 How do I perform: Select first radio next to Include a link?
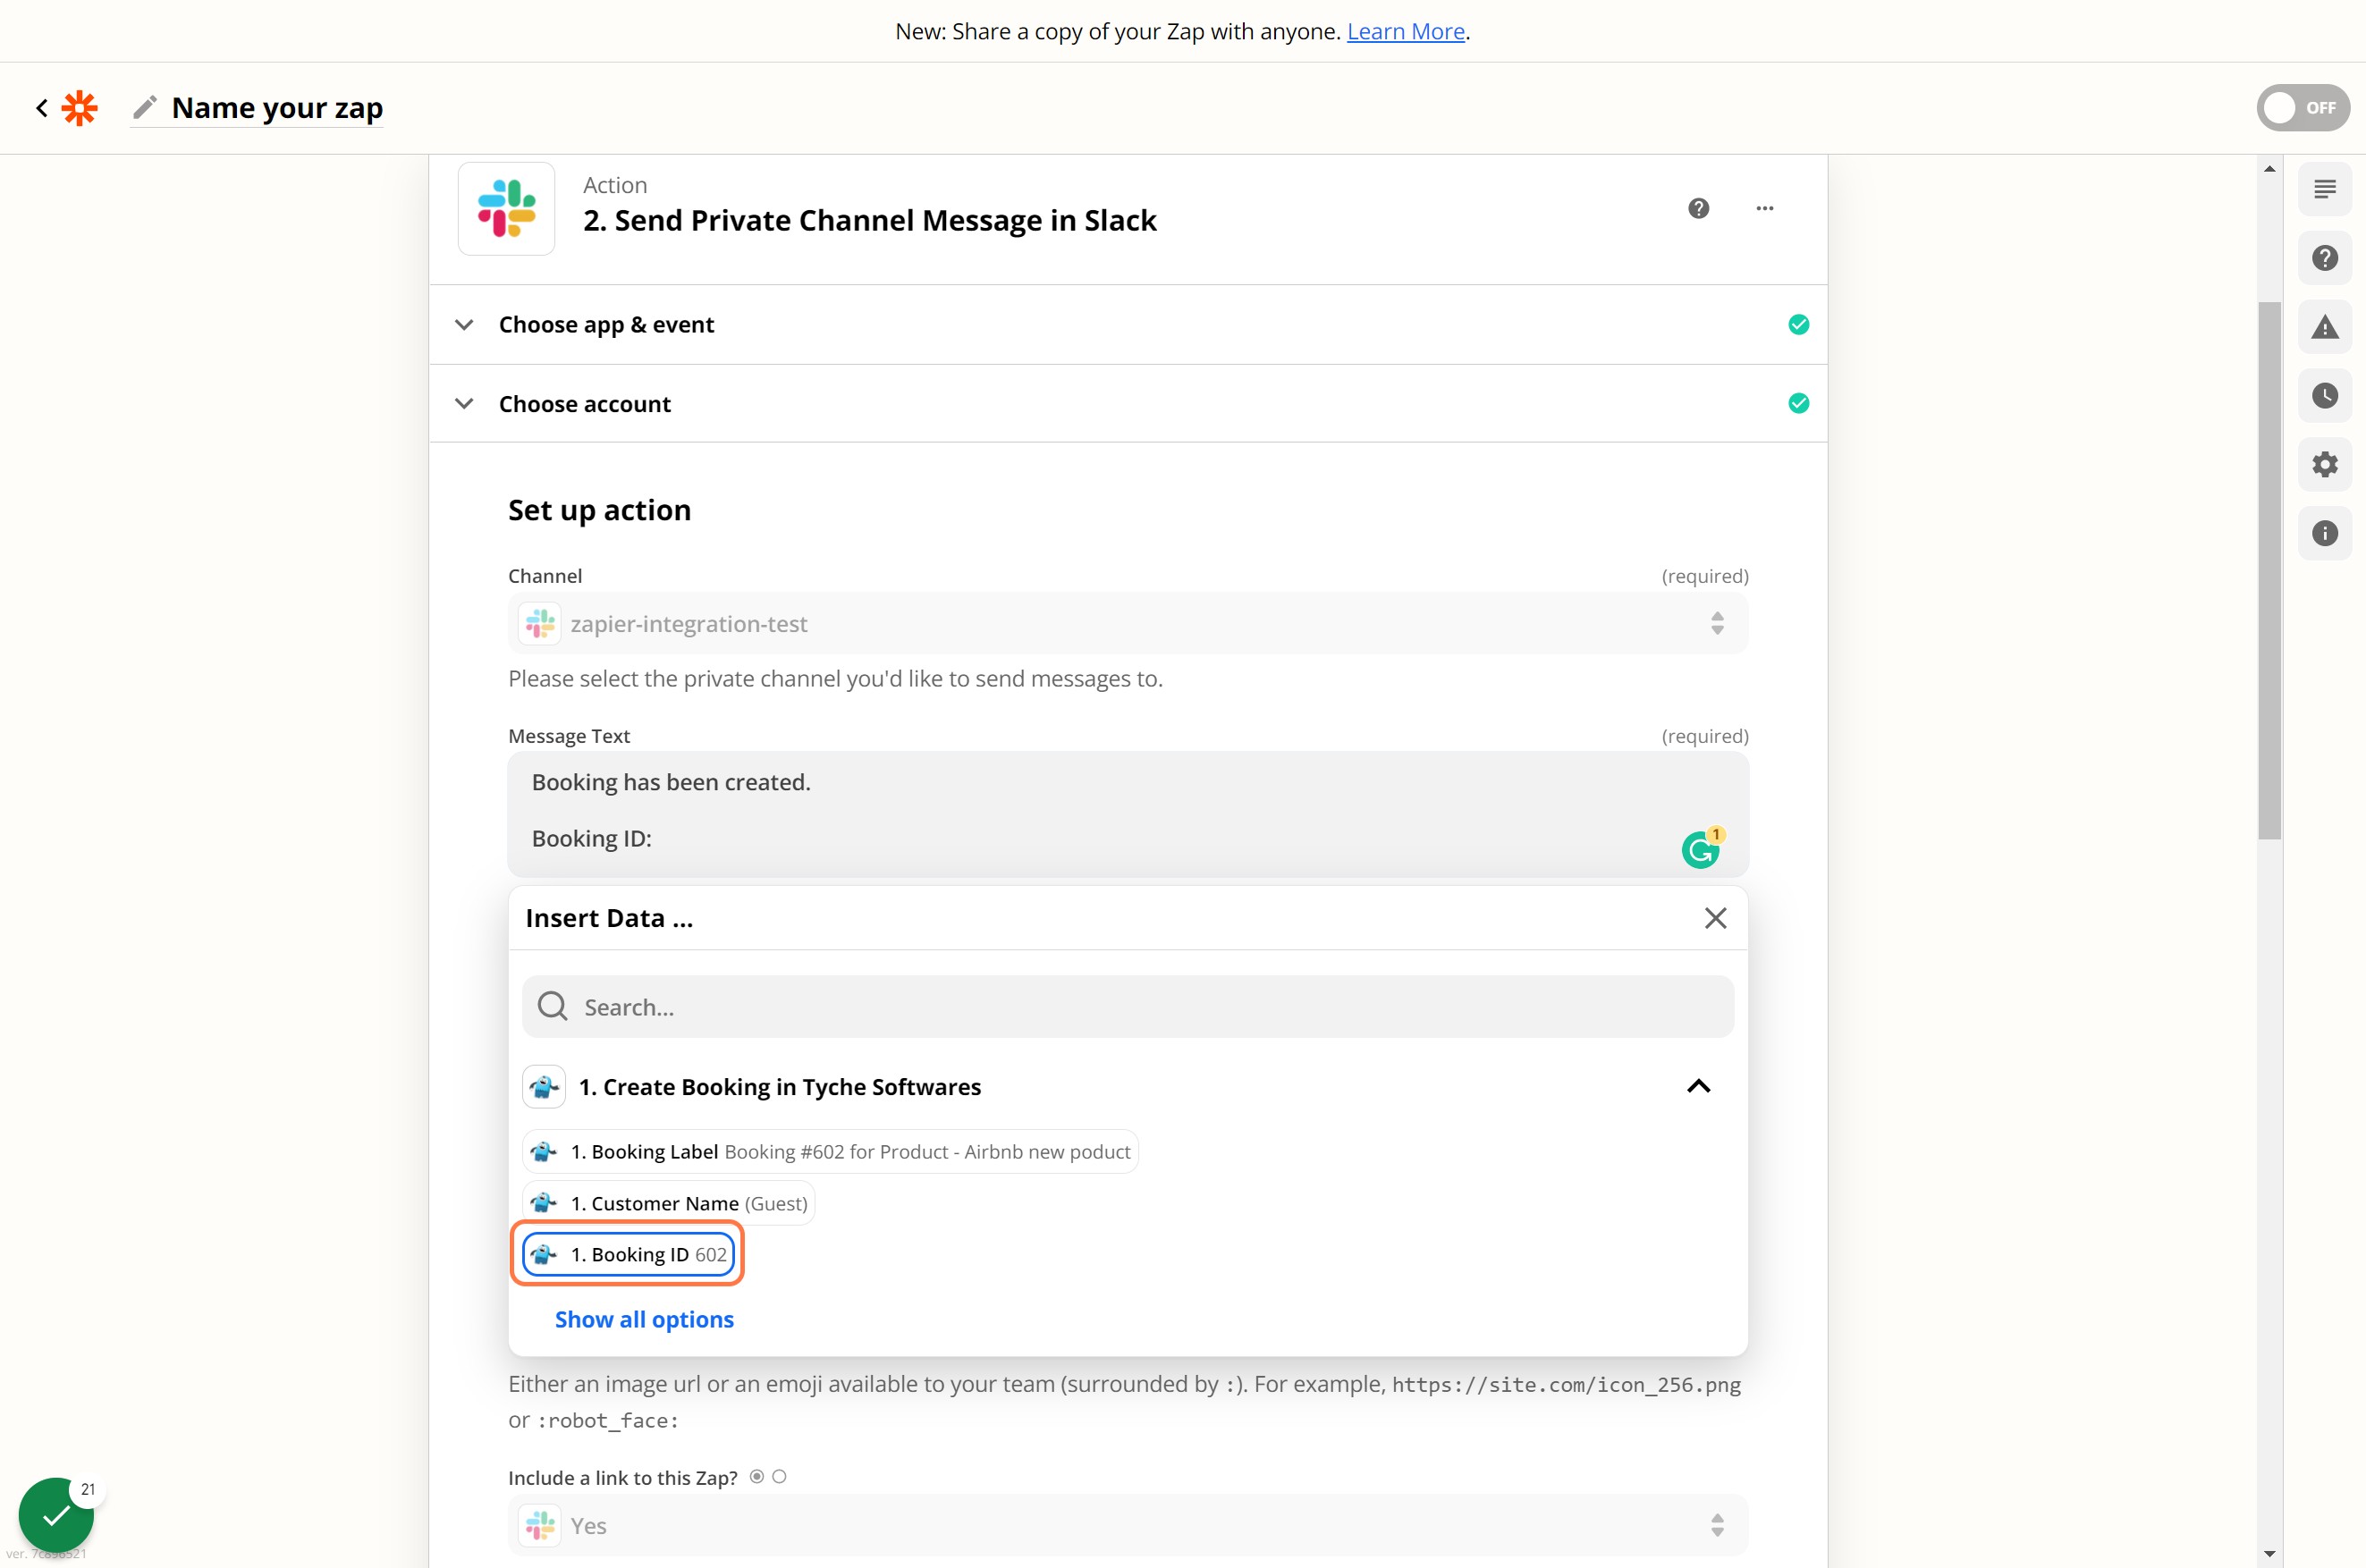[757, 1477]
